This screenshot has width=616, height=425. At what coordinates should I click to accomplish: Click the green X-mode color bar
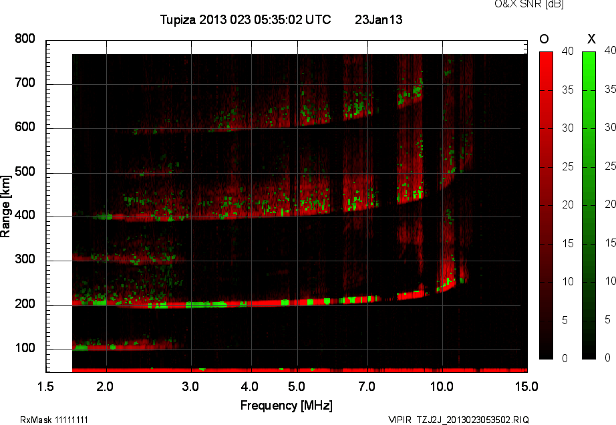pos(589,205)
